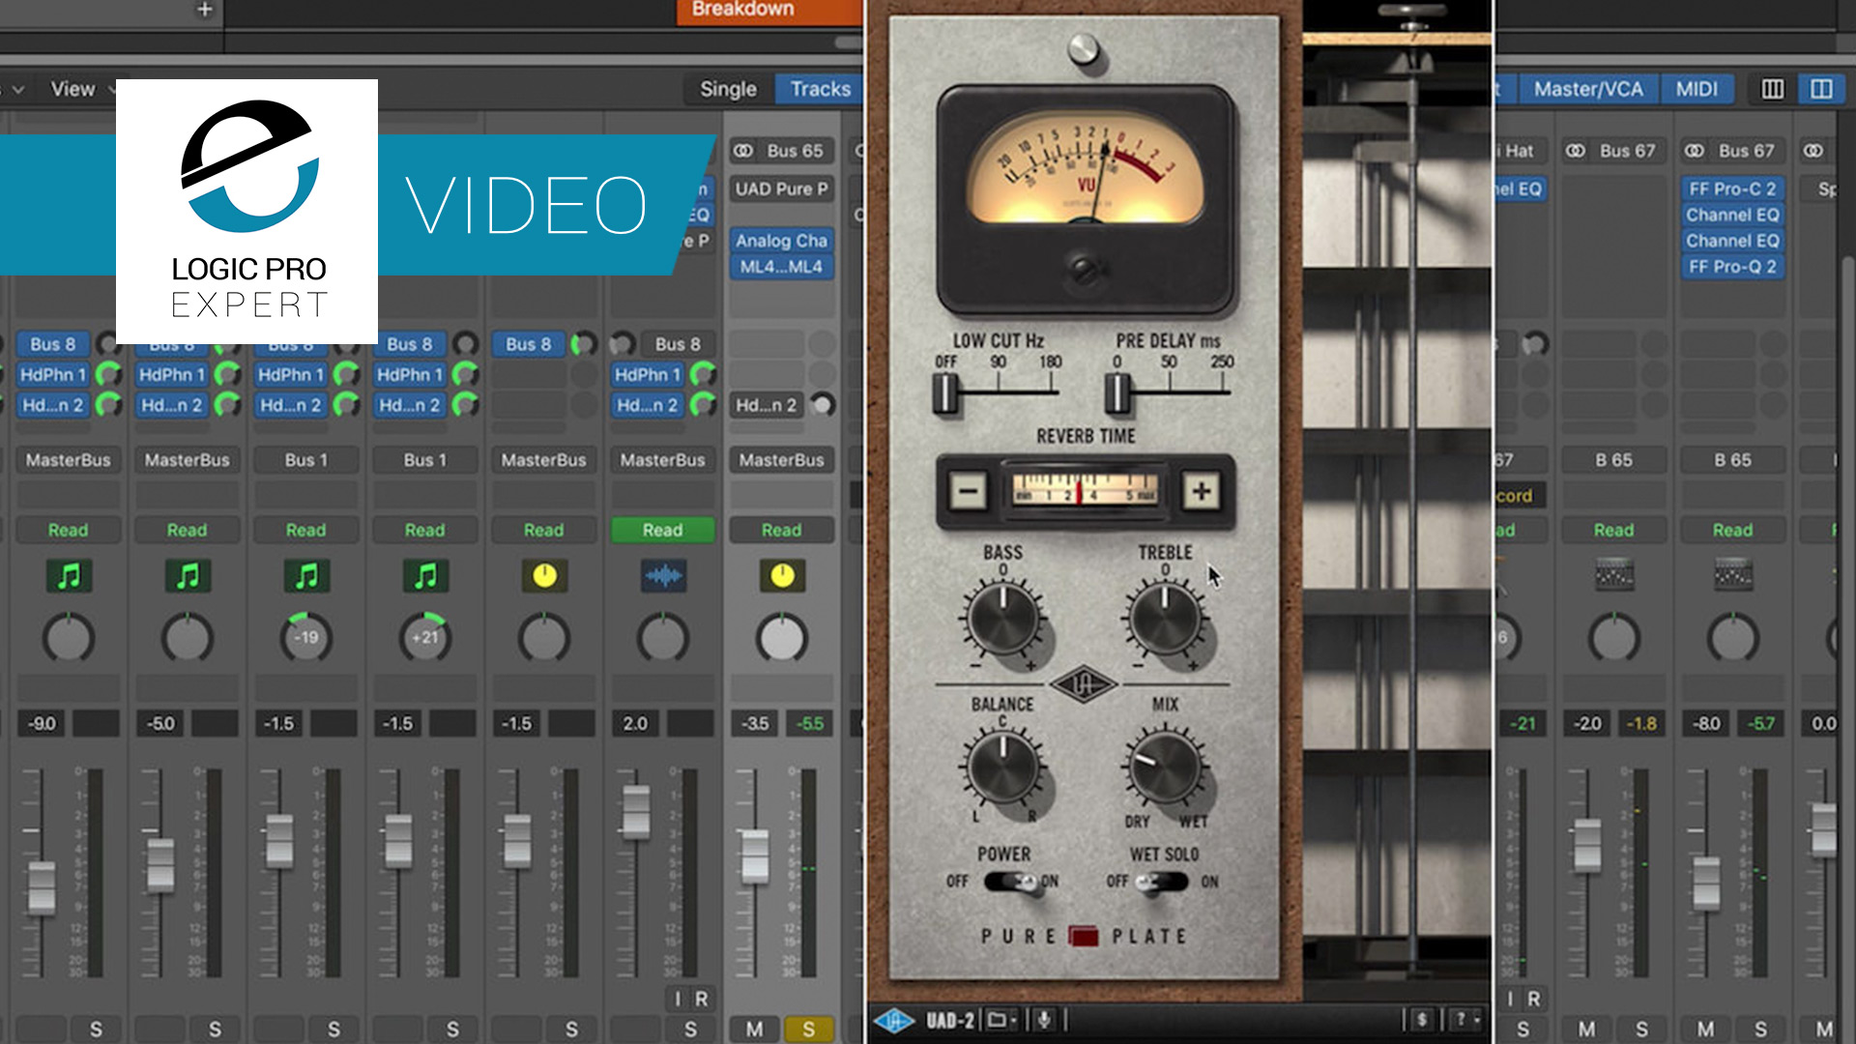Click the Treble knob on Pure Plate
This screenshot has height=1044, width=1856.
click(1165, 620)
